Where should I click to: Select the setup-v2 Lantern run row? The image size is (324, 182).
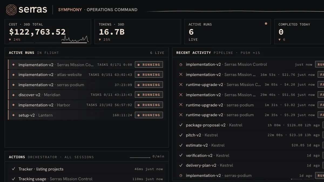[x=86, y=115]
